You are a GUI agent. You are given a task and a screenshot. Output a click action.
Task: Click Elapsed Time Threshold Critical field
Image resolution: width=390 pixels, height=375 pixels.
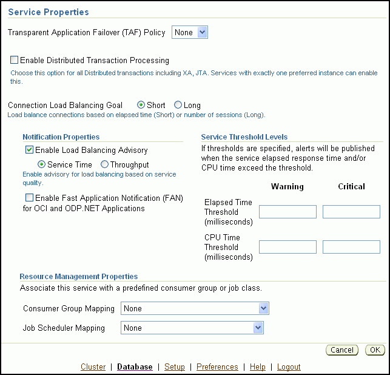coord(351,212)
